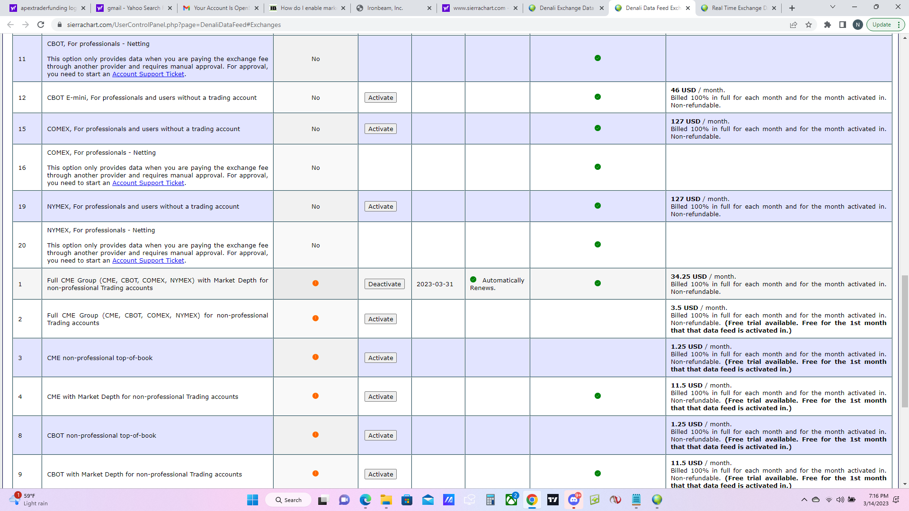Open the TradingView app in the taskbar
The height and width of the screenshot is (511, 909).
553,500
